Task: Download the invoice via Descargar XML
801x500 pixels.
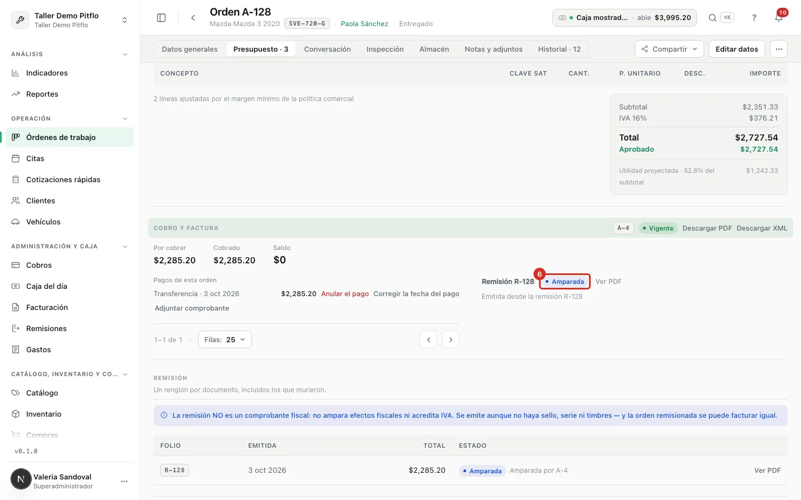Action: (762, 228)
